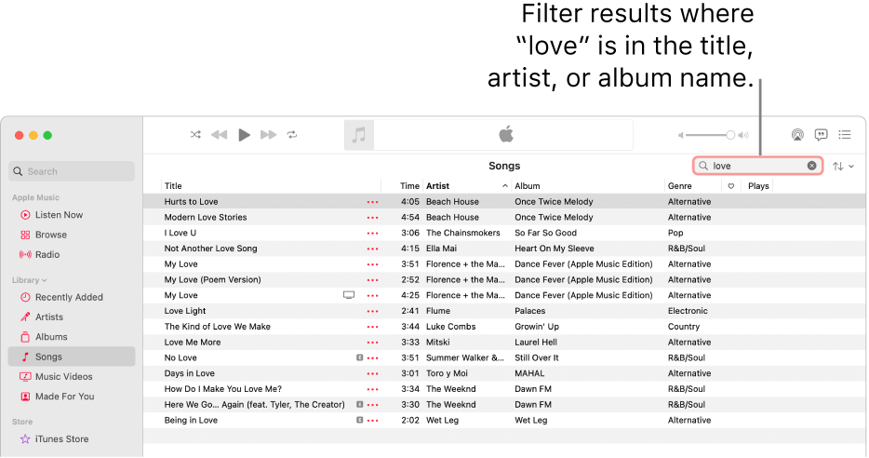Viewport: 869px width, 458px height.
Task: Clear the love filter text
Action: point(811,166)
